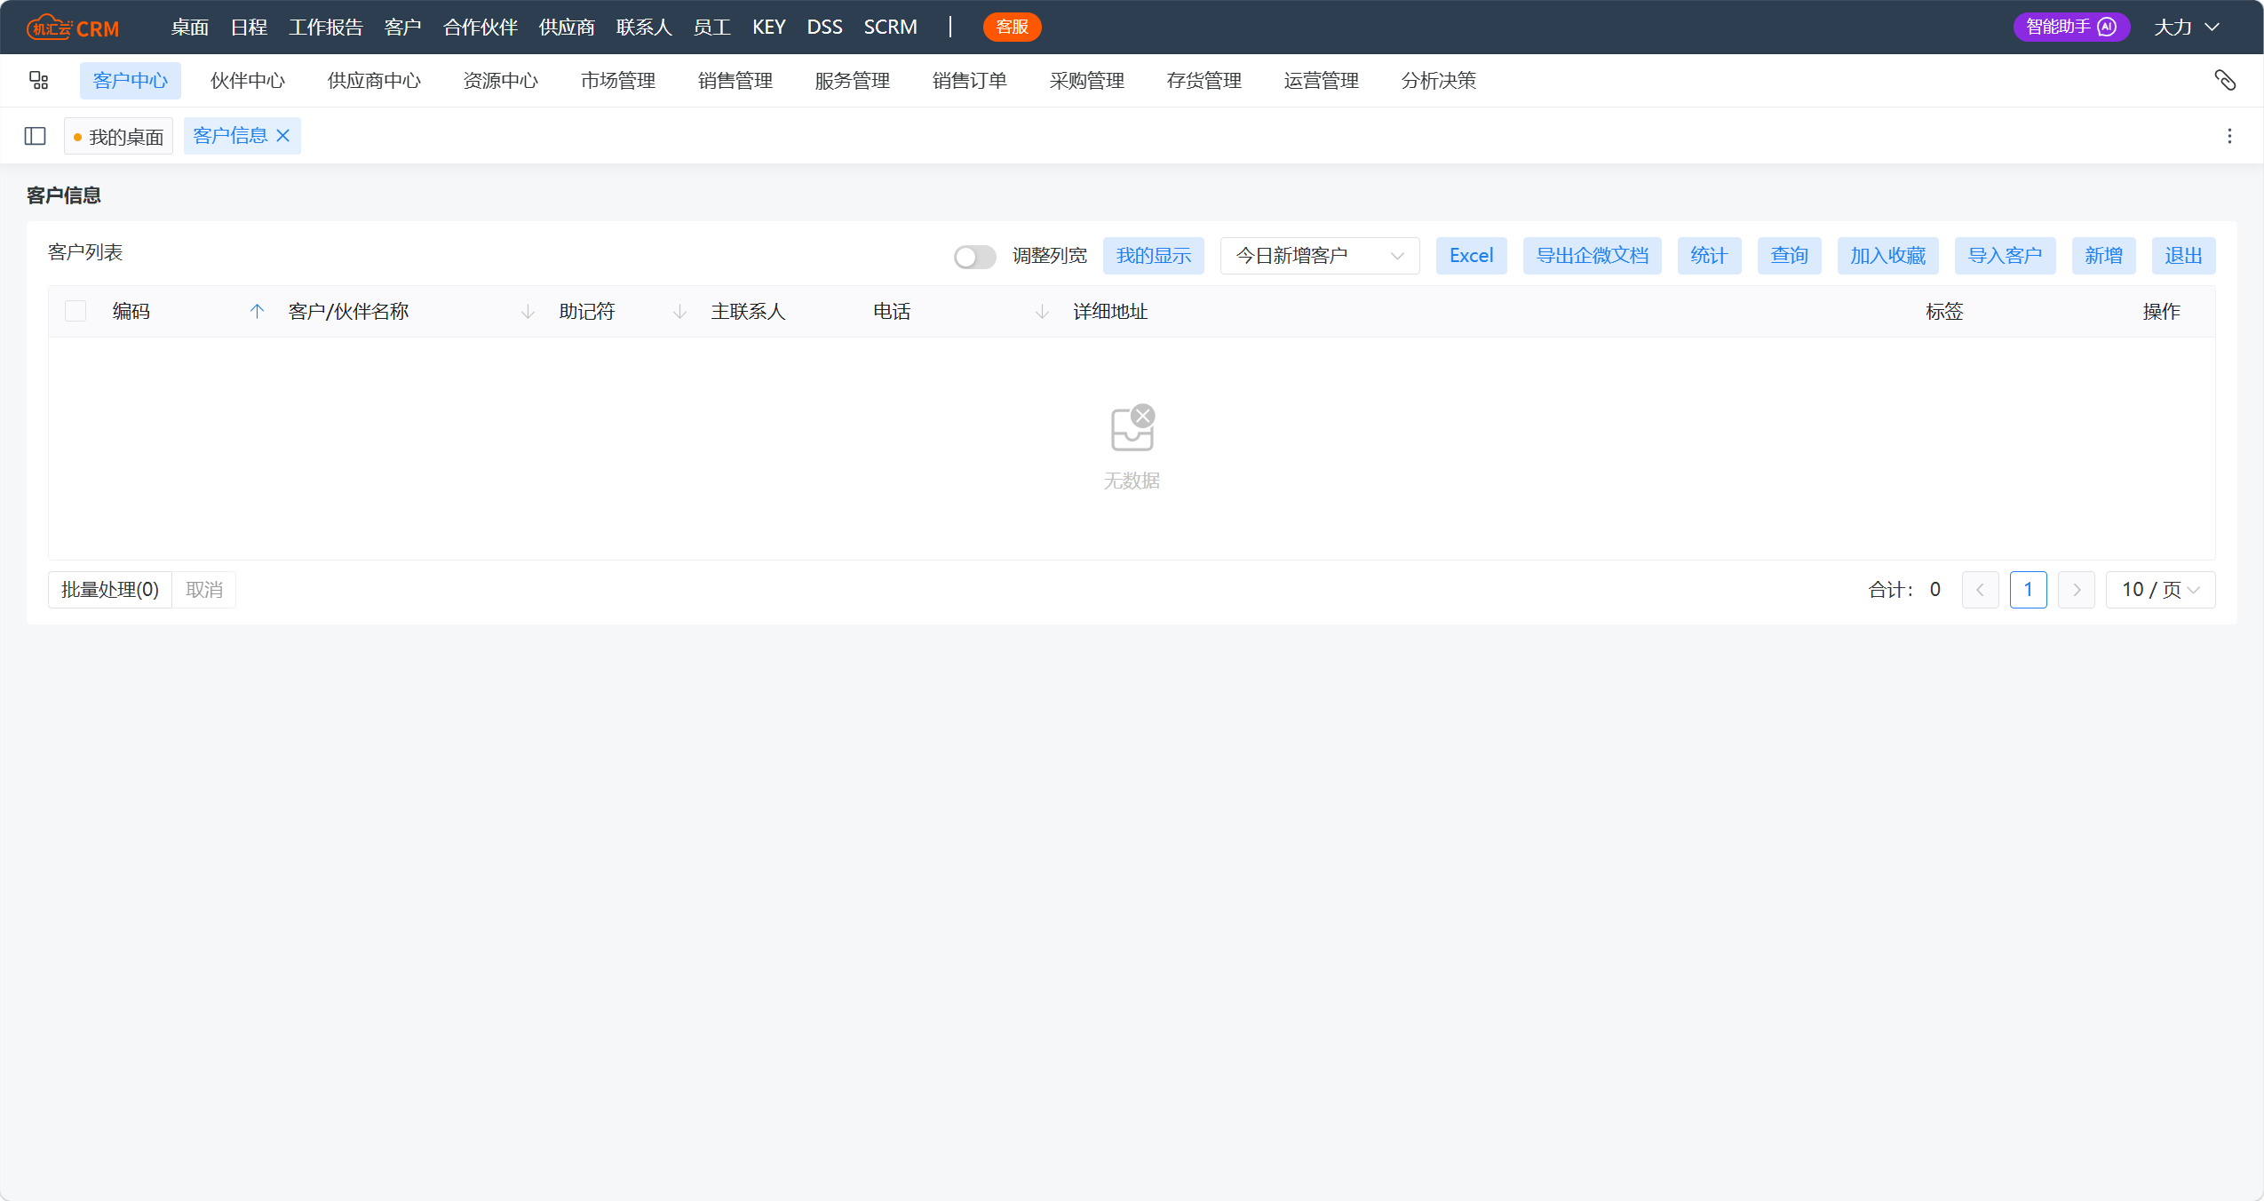Switch to 市场管理 module

(x=618, y=81)
